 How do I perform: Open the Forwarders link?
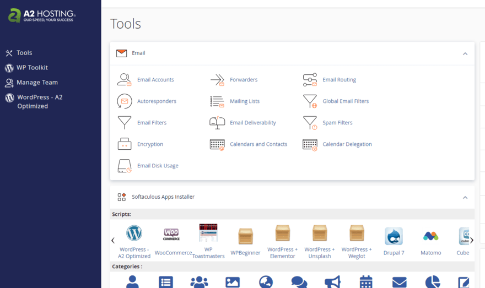click(244, 80)
